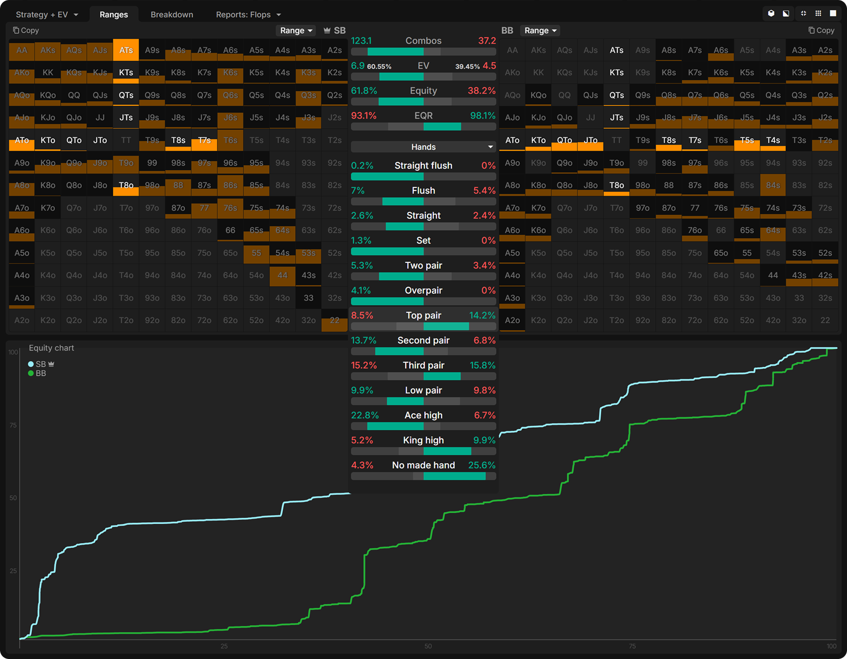847x659 pixels.
Task: Switch to the dotted grid layout icon
Action: point(818,14)
